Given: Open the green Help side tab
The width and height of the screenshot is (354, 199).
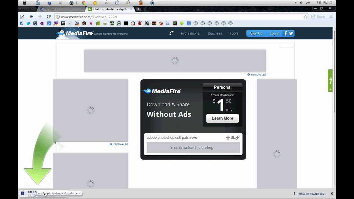Looking at the screenshot, I should 330,80.
